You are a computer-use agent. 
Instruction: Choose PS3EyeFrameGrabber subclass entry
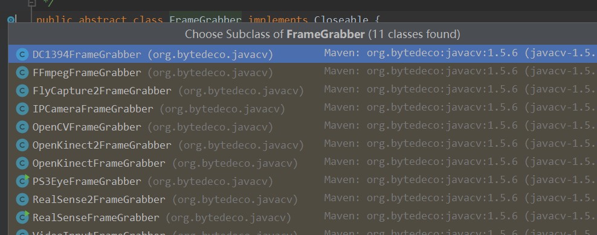(303, 181)
